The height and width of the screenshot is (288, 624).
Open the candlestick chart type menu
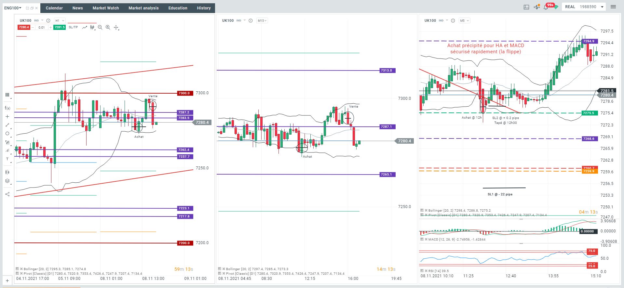pyautogui.click(x=93, y=27)
